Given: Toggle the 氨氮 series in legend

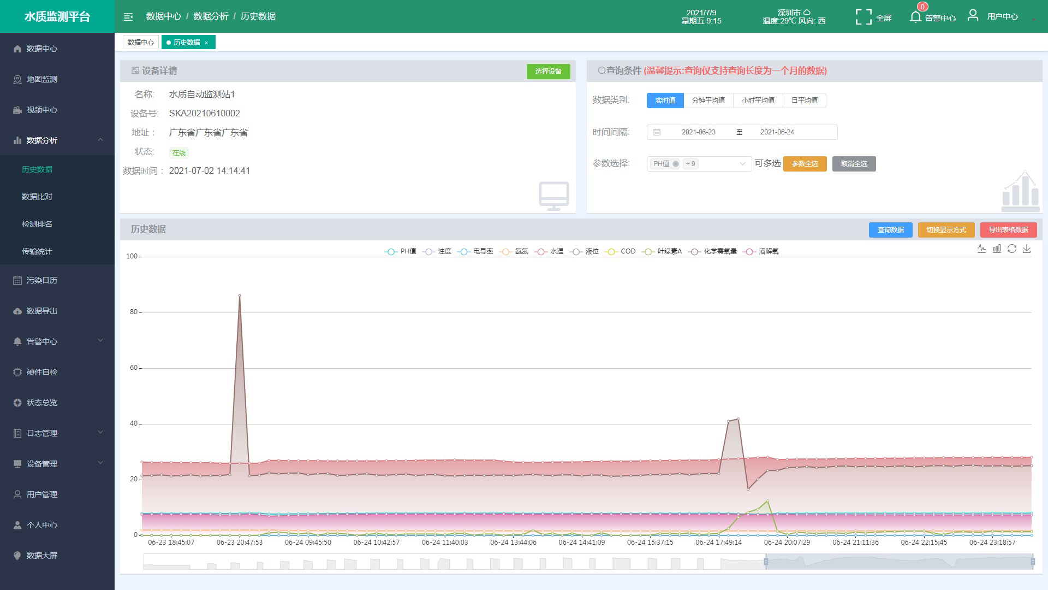Looking at the screenshot, I should click(514, 251).
